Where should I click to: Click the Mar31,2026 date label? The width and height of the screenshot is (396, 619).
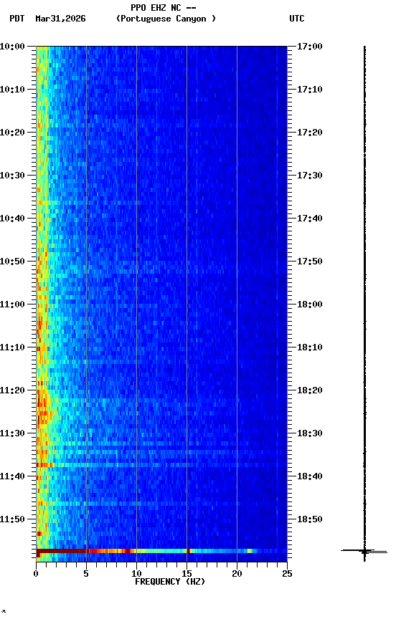(60, 19)
